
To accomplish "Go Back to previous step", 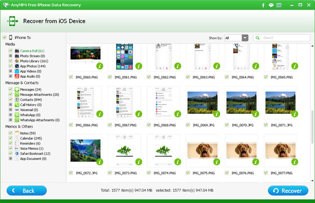I will point(27,191).
